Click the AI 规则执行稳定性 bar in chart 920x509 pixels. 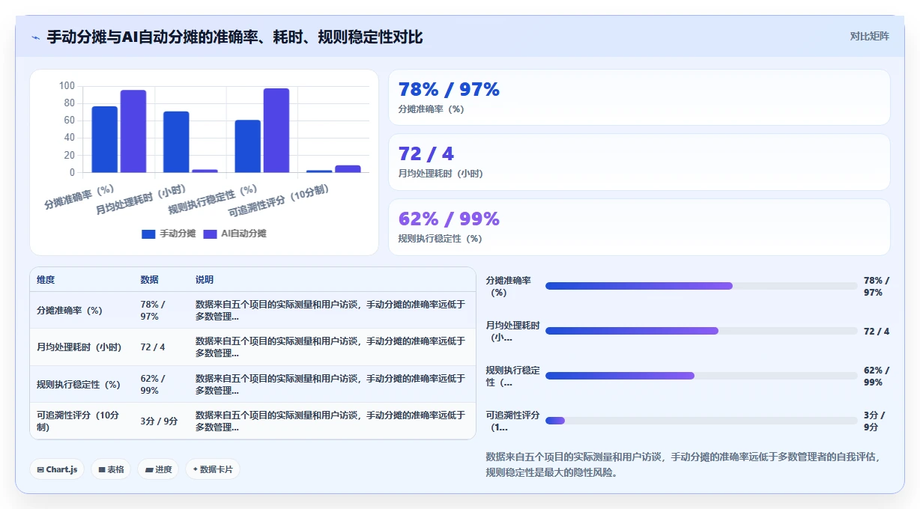click(276, 130)
